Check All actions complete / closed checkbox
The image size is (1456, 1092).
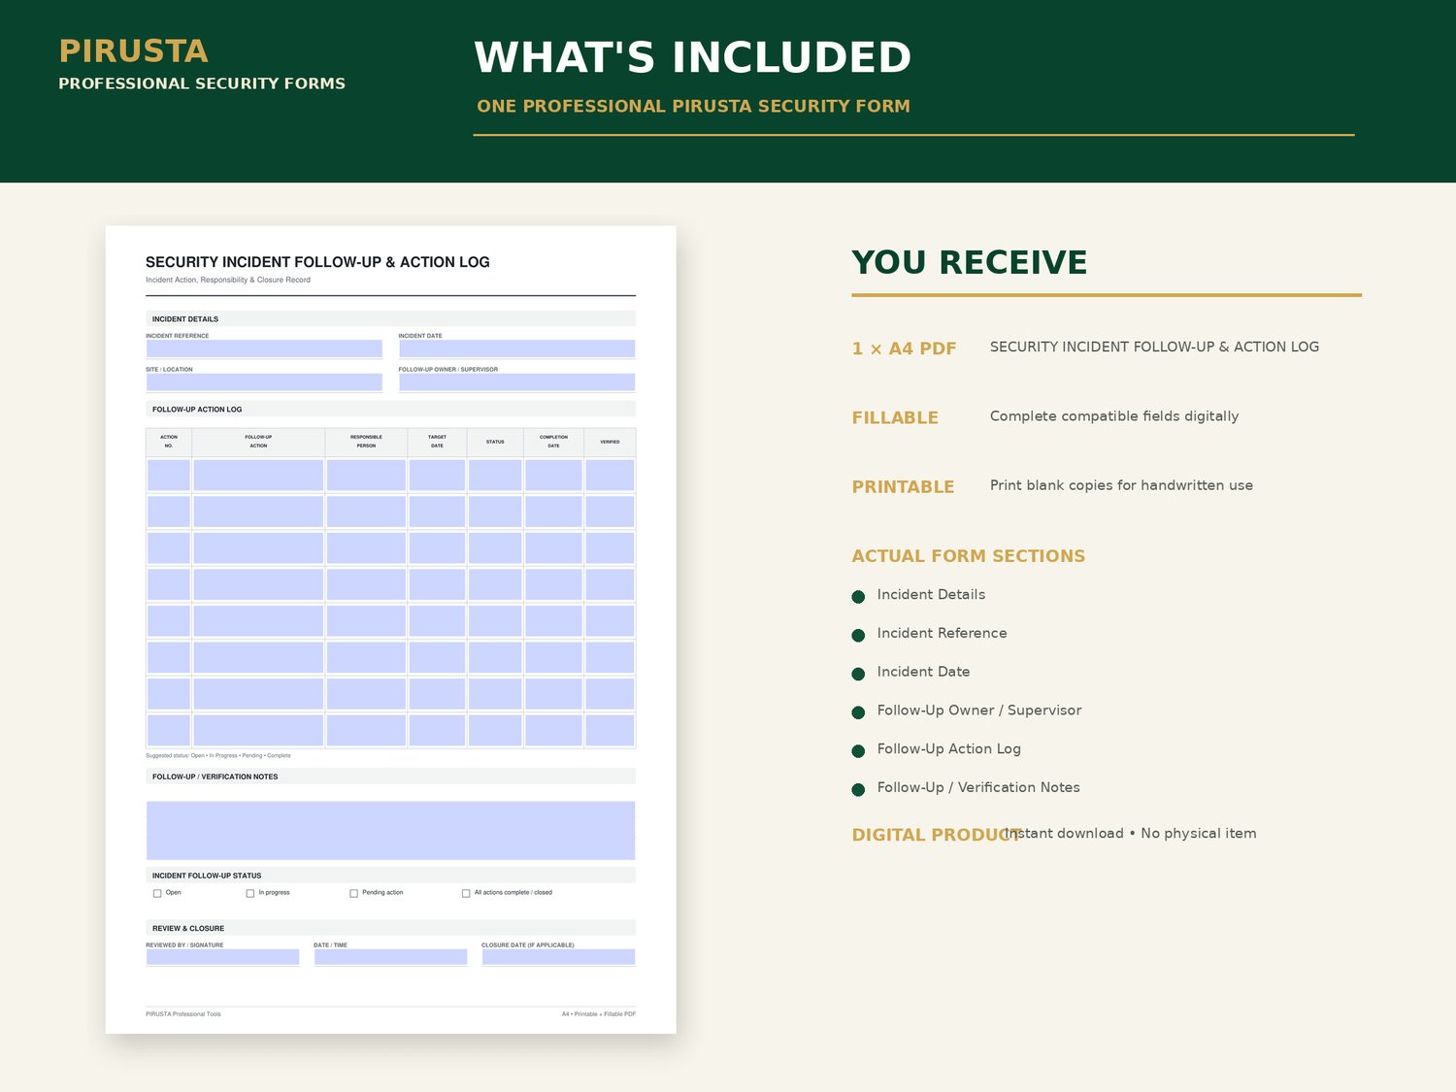pos(466,893)
